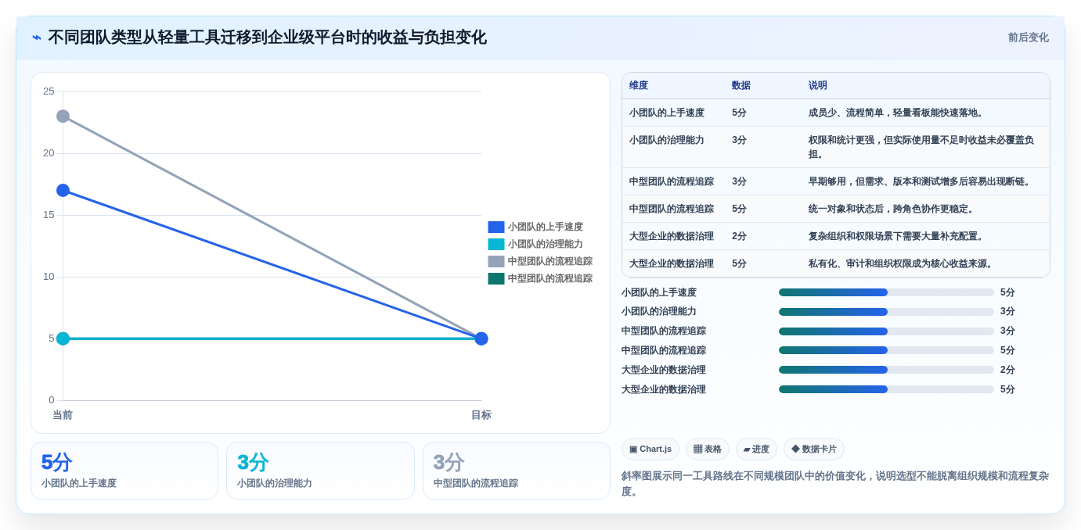This screenshot has width=1081, height=530.
Task: Click the 2分 大型企业的数据治理 progress bar
Action: [x=886, y=370]
